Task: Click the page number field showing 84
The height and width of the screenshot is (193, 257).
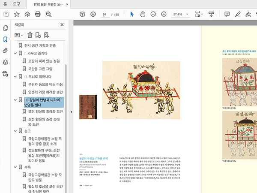Action: point(105,15)
